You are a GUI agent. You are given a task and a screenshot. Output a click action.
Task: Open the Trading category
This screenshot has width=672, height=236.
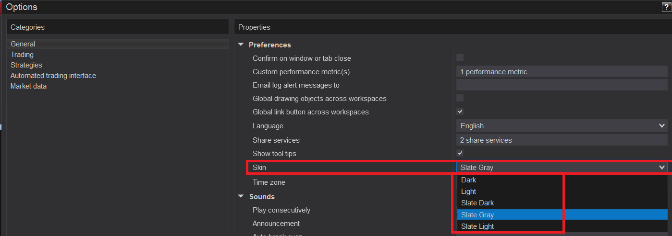22,55
